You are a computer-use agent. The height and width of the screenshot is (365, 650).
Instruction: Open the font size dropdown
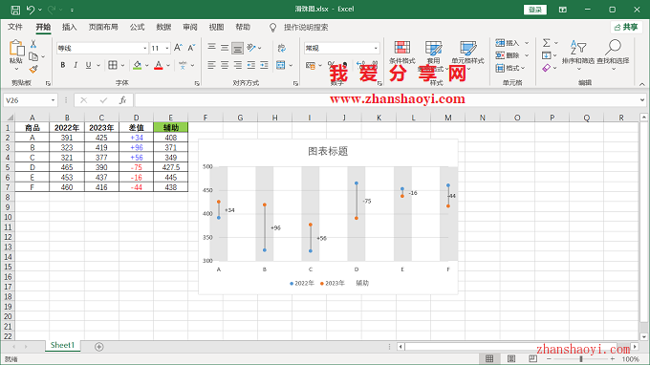(x=167, y=48)
